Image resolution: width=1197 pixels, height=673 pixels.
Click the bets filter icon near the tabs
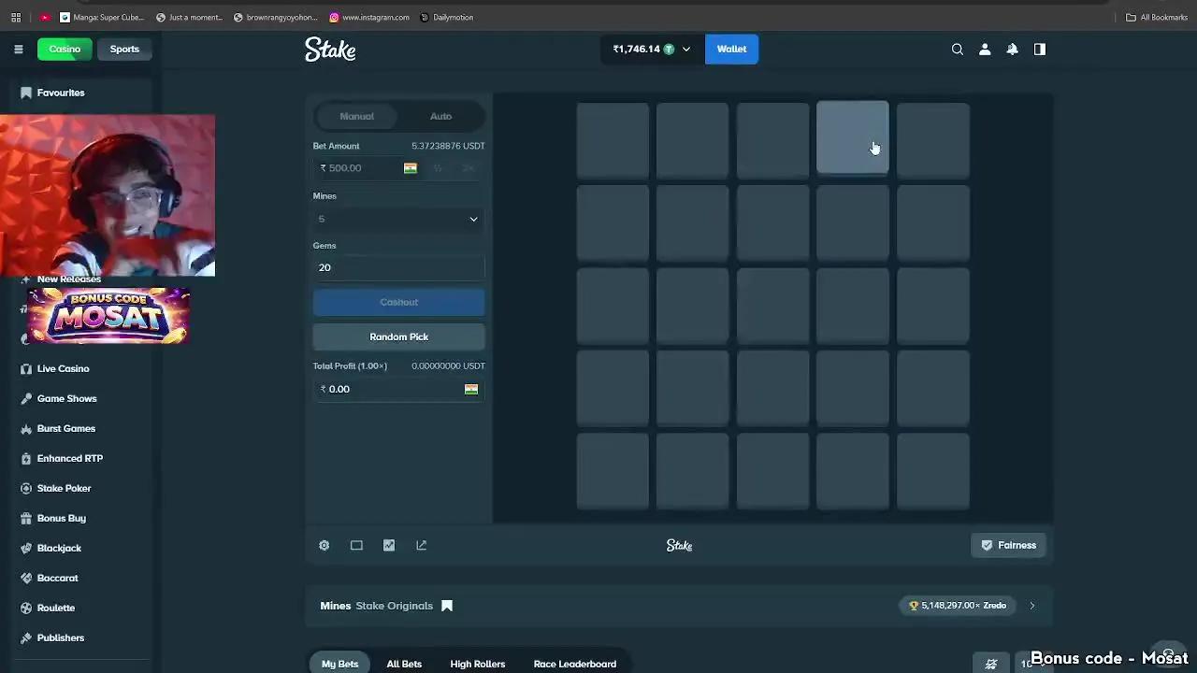(991, 664)
